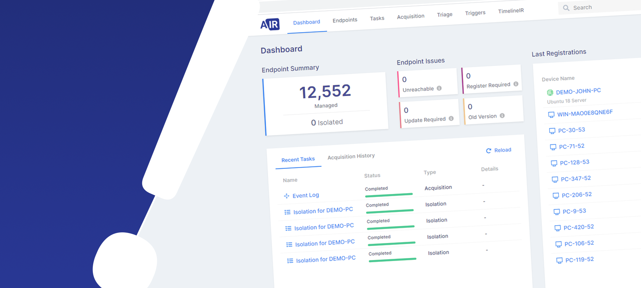Click the monitor icon beside PC-30-53
This screenshot has height=288, width=641.
[552, 131]
